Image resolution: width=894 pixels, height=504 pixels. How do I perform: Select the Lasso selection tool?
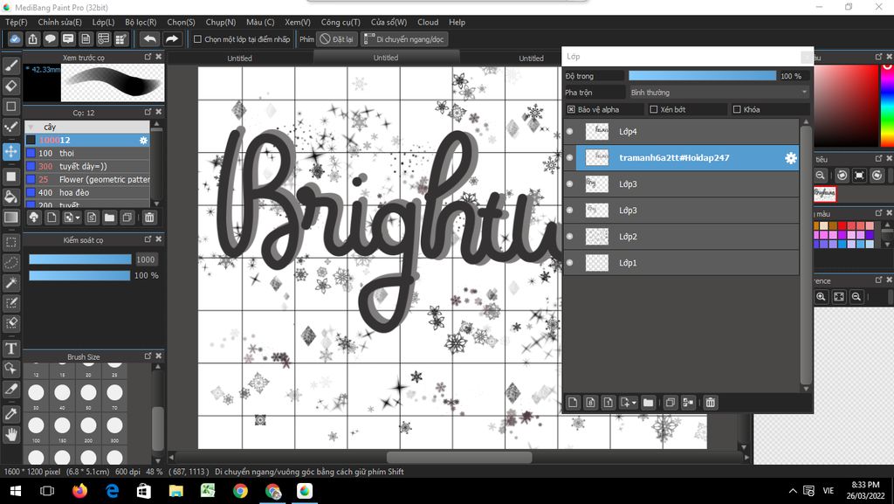pyautogui.click(x=10, y=262)
